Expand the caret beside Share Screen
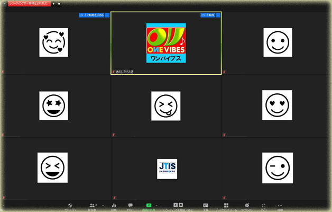332x212 pixels. click(156, 206)
